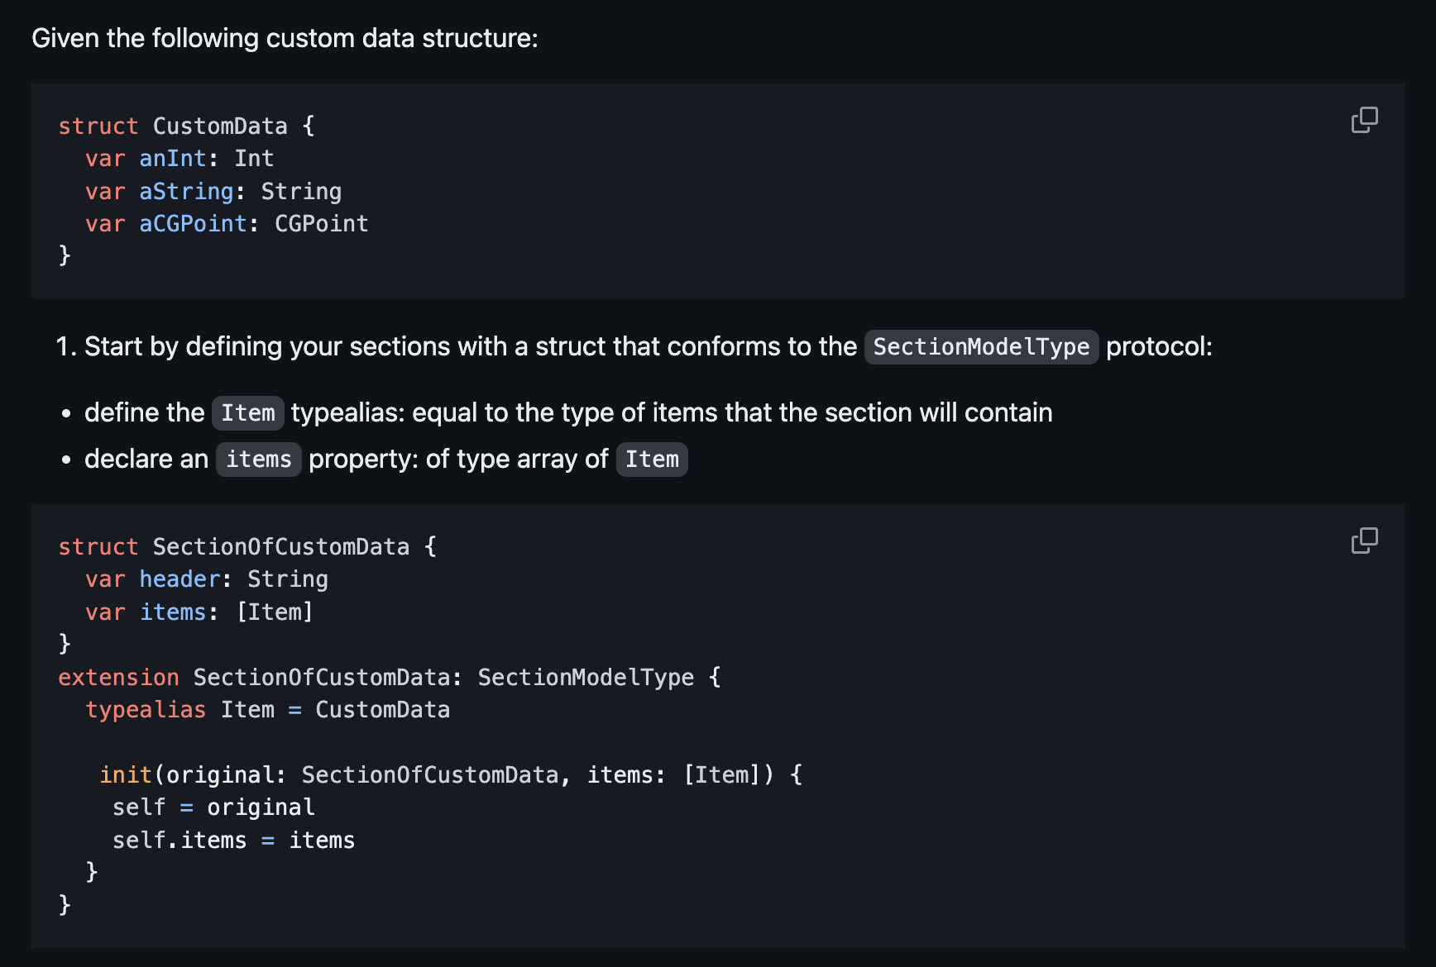Click the "self.items = items" code line
1436x967 pixels.
233,840
